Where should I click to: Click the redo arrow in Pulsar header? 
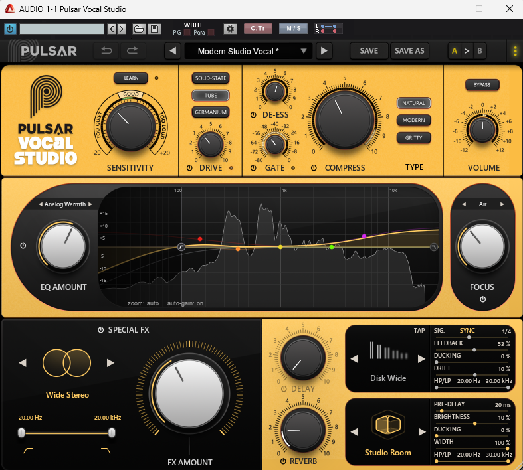point(132,51)
